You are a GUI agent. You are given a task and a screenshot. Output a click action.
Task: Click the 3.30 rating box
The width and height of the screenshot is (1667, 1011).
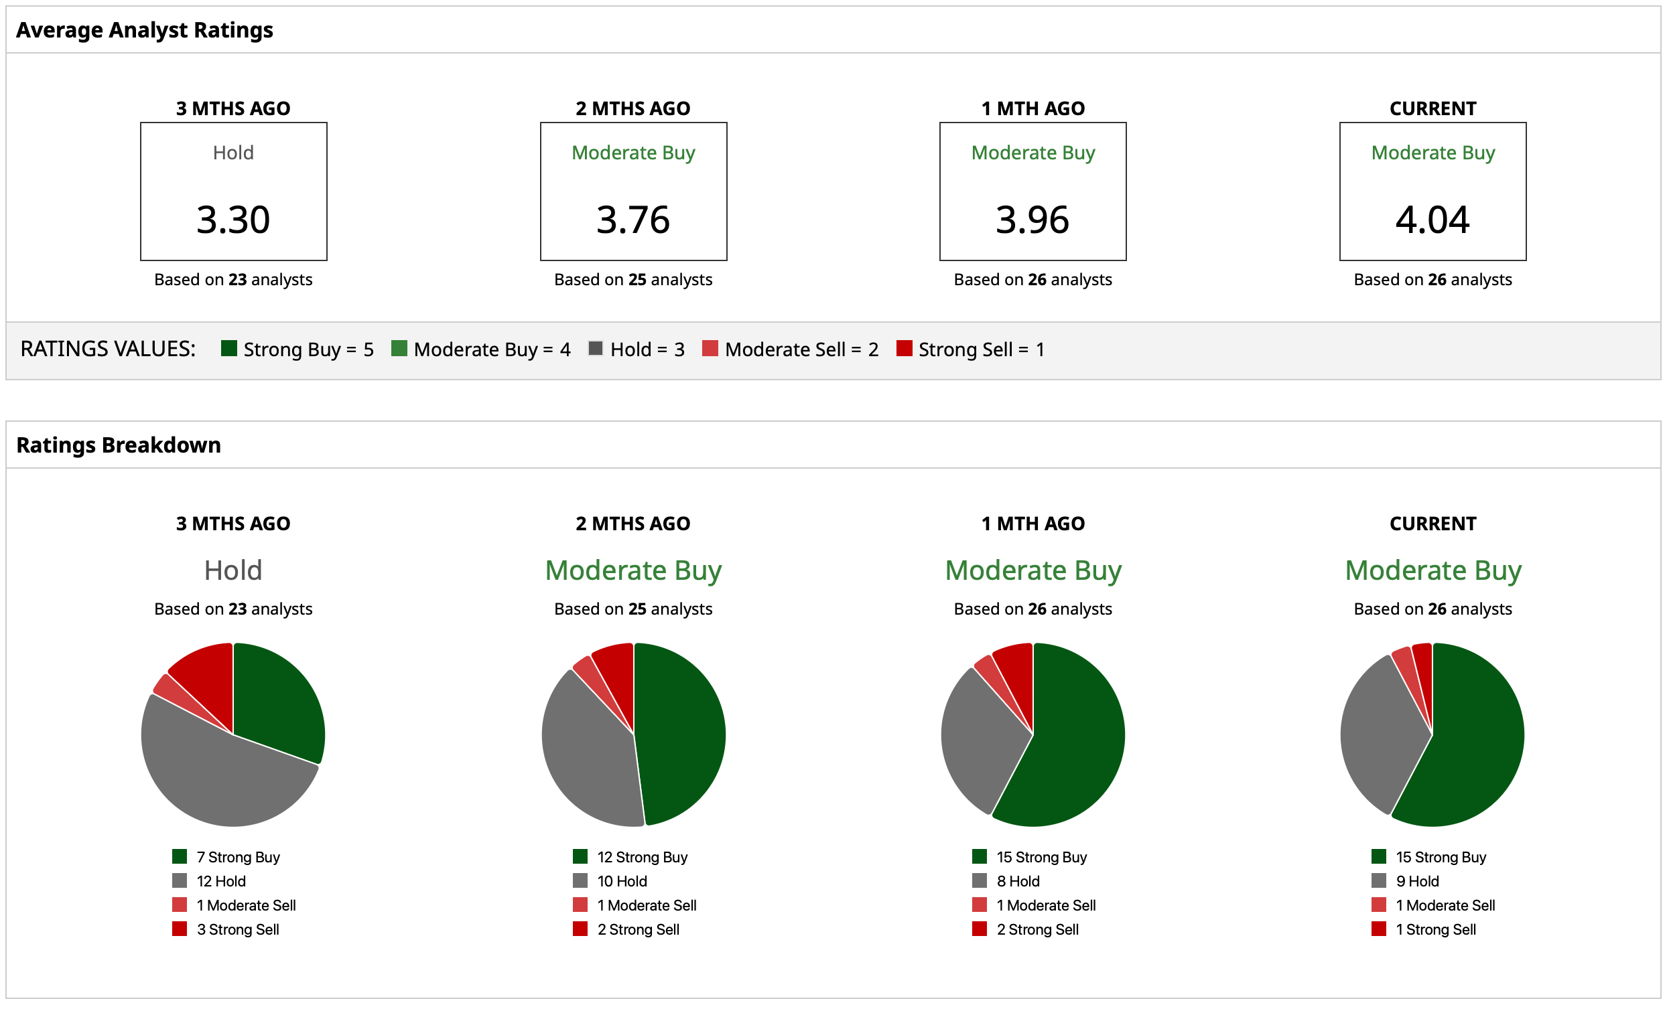233,191
